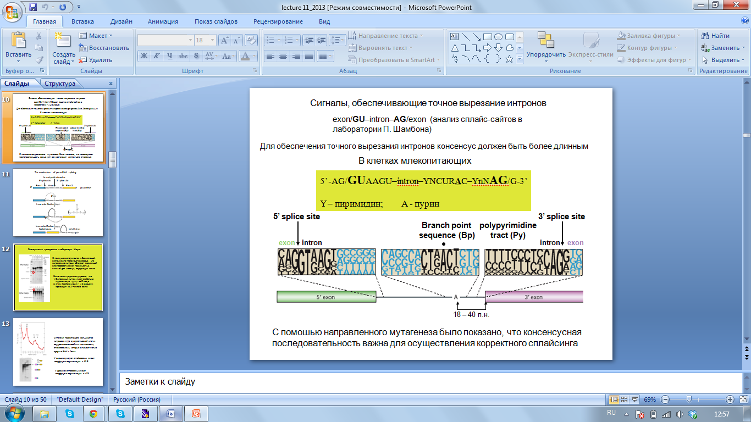Toggle bold (Ж) formatting
The image size is (751, 422).
[x=143, y=55]
